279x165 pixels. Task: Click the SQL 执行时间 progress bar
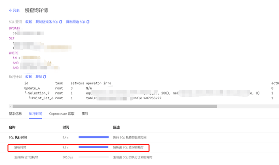tap(93, 137)
